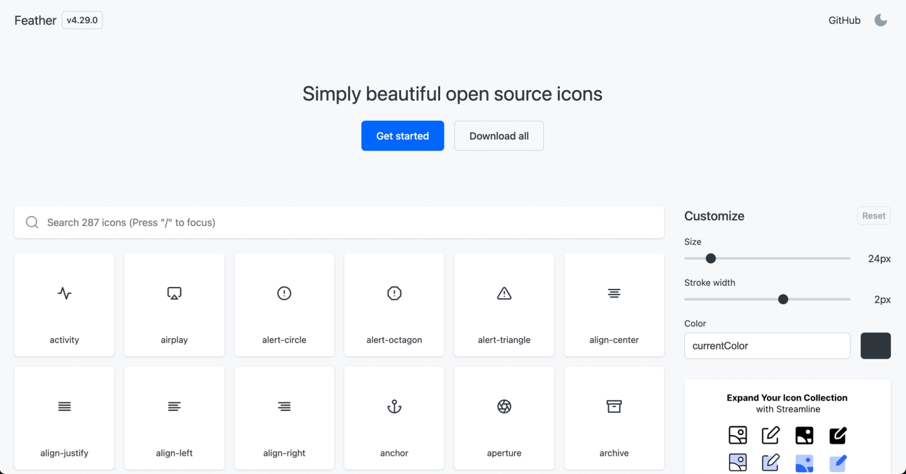Choose the align-center icon
This screenshot has height=474, width=906.
pyautogui.click(x=614, y=305)
